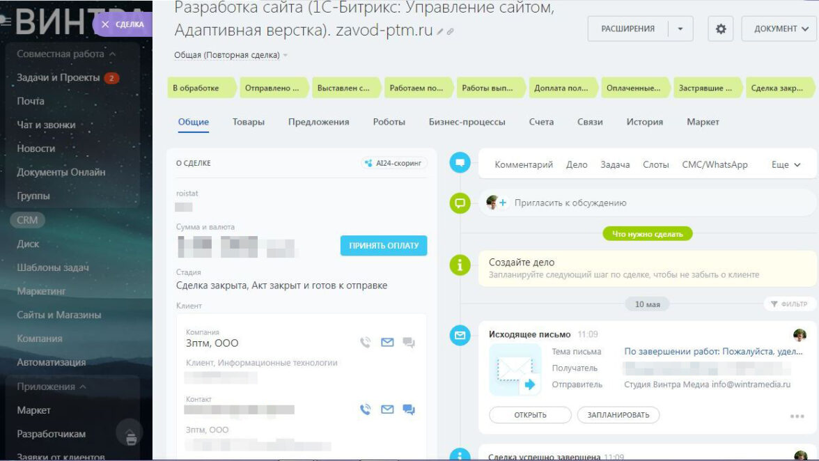Click Пригласить к обсуждению field
Viewport: 819px width, 461px height.
(648, 203)
